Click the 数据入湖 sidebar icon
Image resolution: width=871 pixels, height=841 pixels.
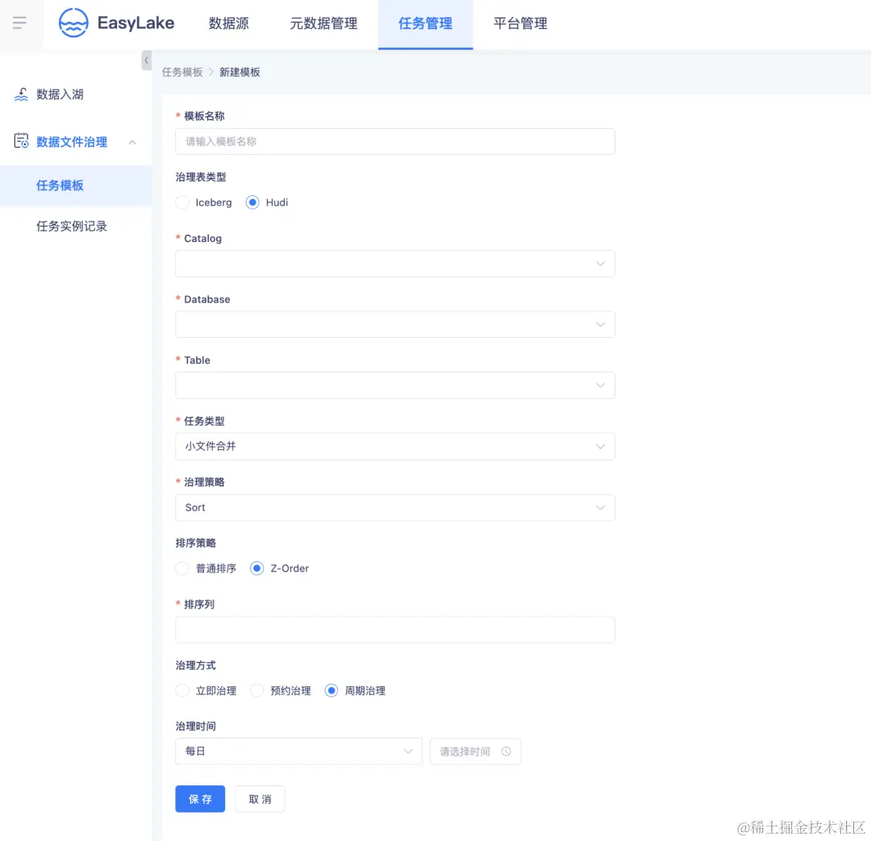tap(21, 94)
